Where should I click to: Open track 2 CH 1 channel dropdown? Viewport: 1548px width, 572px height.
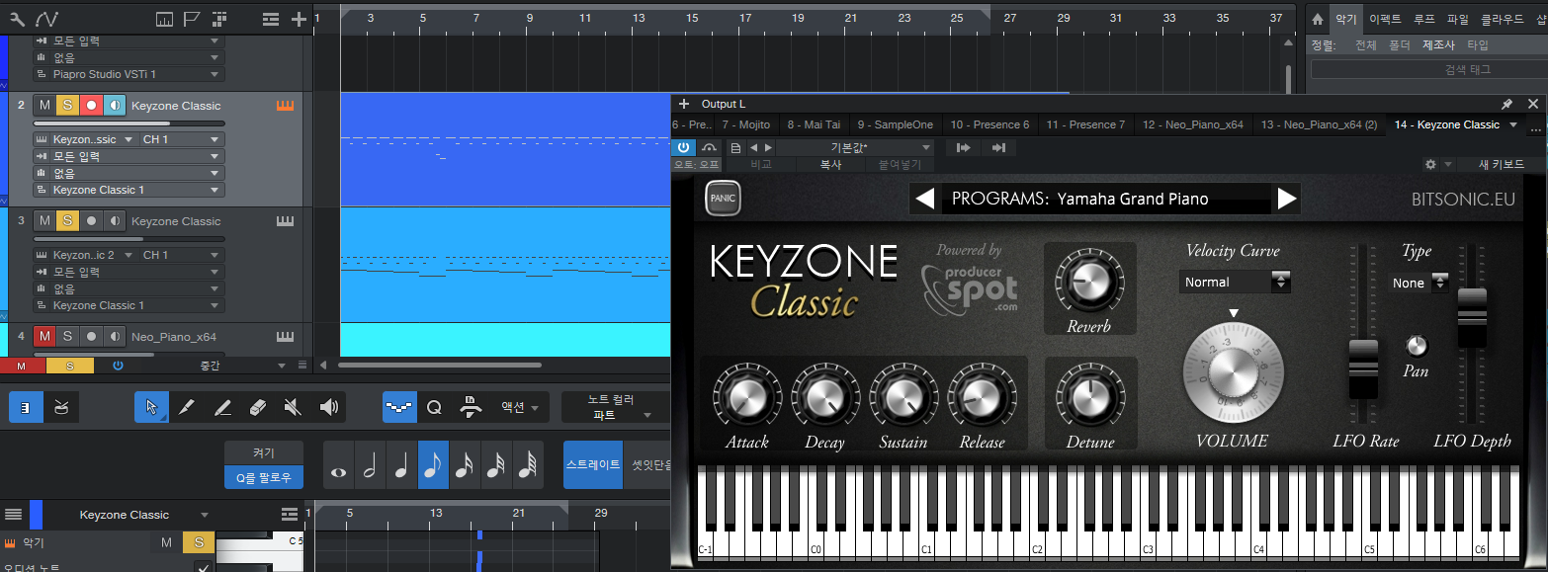[181, 139]
